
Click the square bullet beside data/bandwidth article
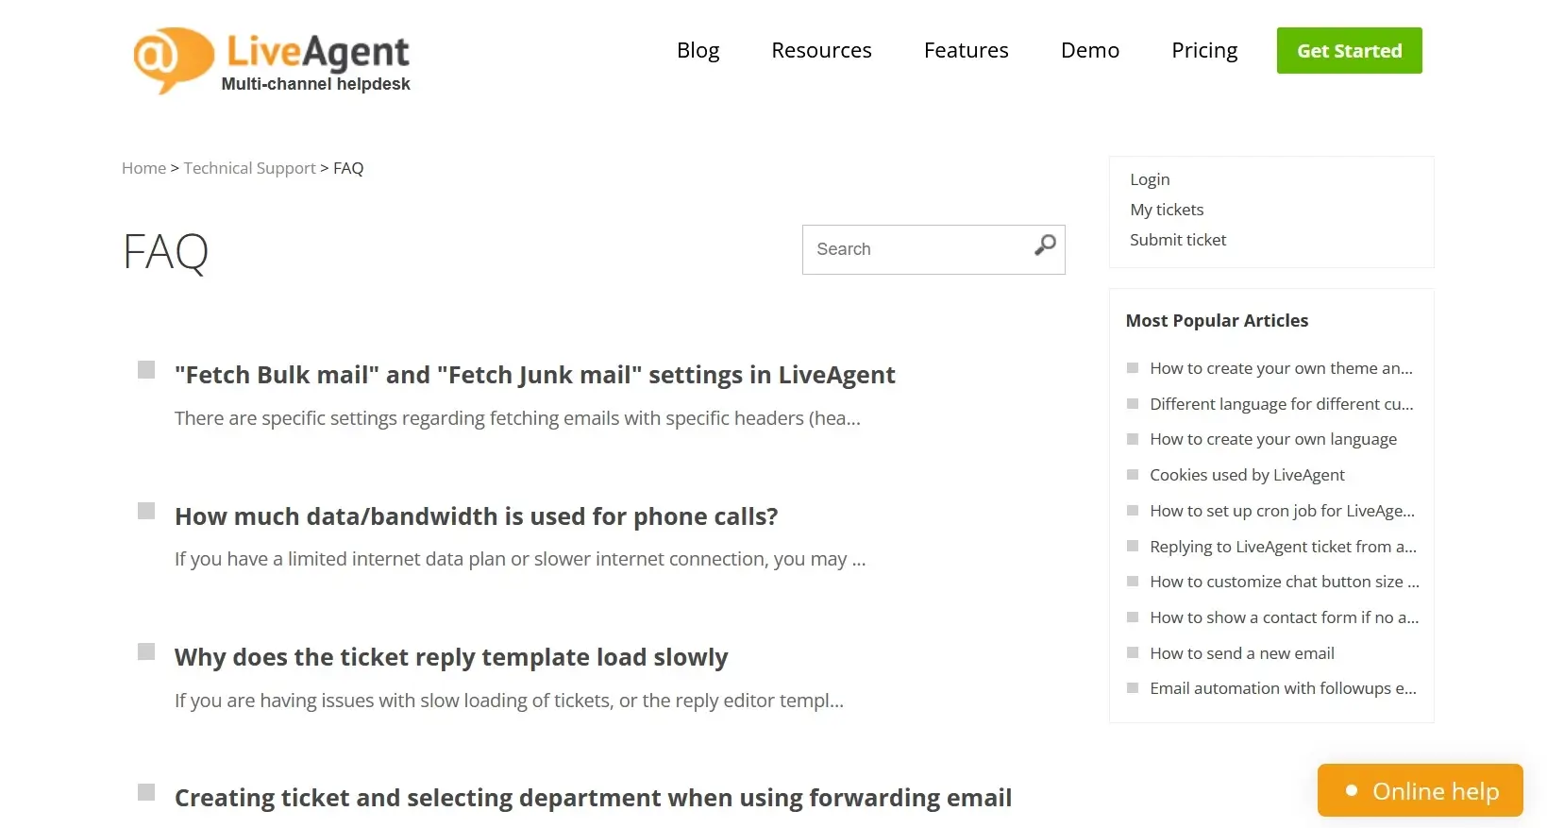click(146, 512)
